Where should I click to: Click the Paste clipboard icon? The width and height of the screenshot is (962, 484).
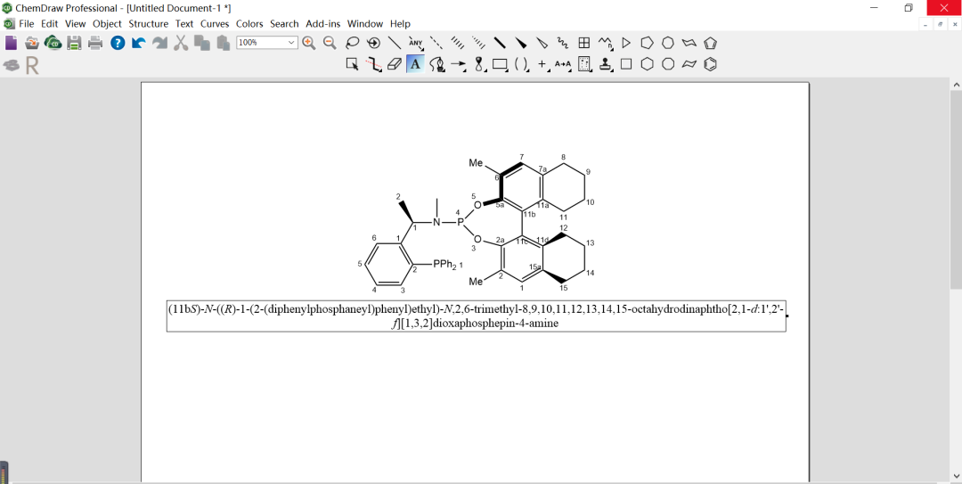(222, 43)
